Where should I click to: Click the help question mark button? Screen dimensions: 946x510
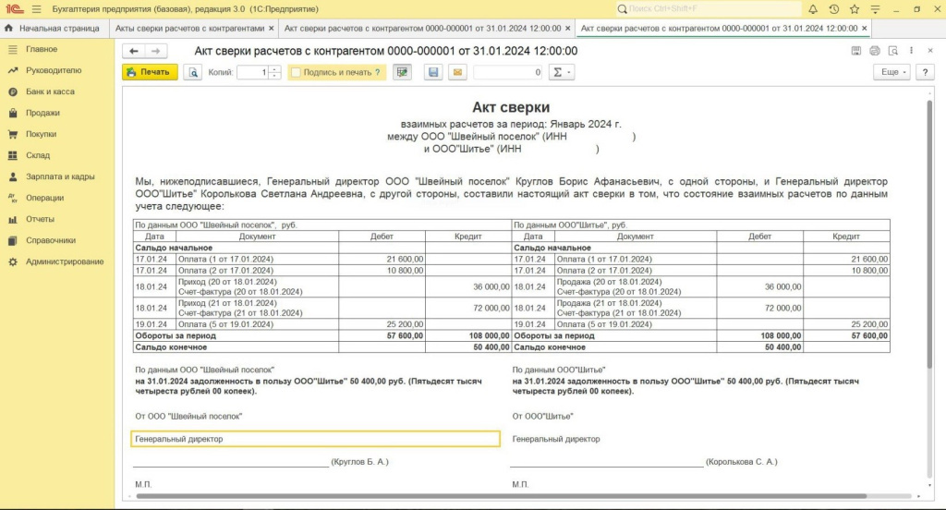(924, 72)
